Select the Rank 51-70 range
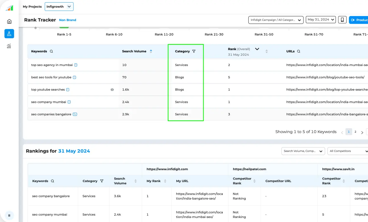This screenshot has width=368, height=222. [x=314, y=34]
